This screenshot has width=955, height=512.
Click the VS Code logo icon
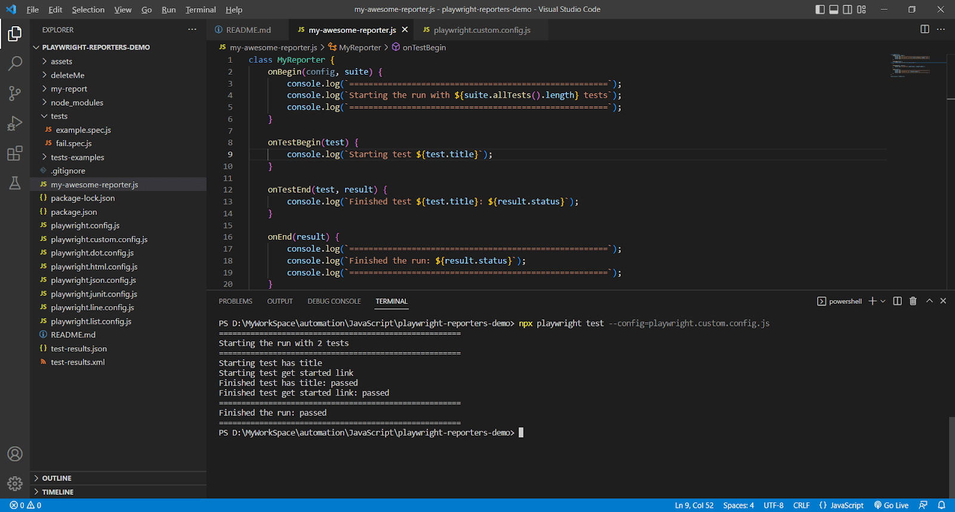pos(11,10)
